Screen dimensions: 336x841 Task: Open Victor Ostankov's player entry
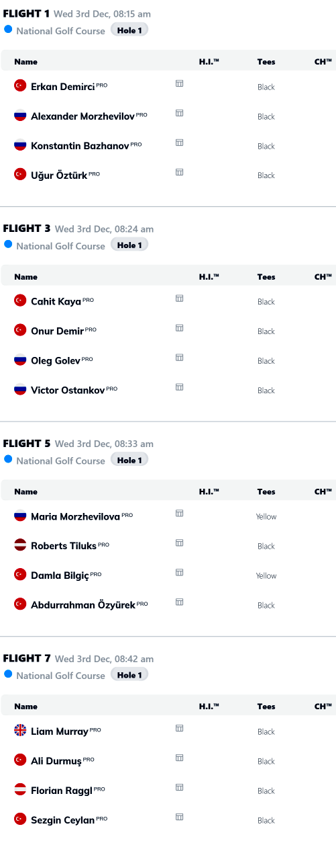(x=68, y=390)
